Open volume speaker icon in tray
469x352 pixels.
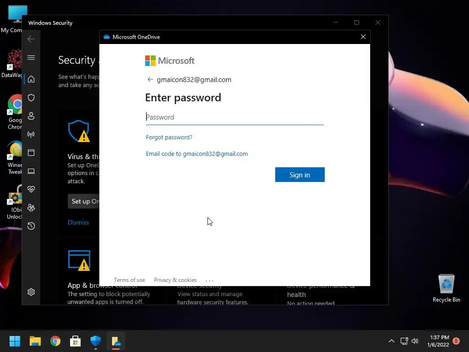pos(415,341)
